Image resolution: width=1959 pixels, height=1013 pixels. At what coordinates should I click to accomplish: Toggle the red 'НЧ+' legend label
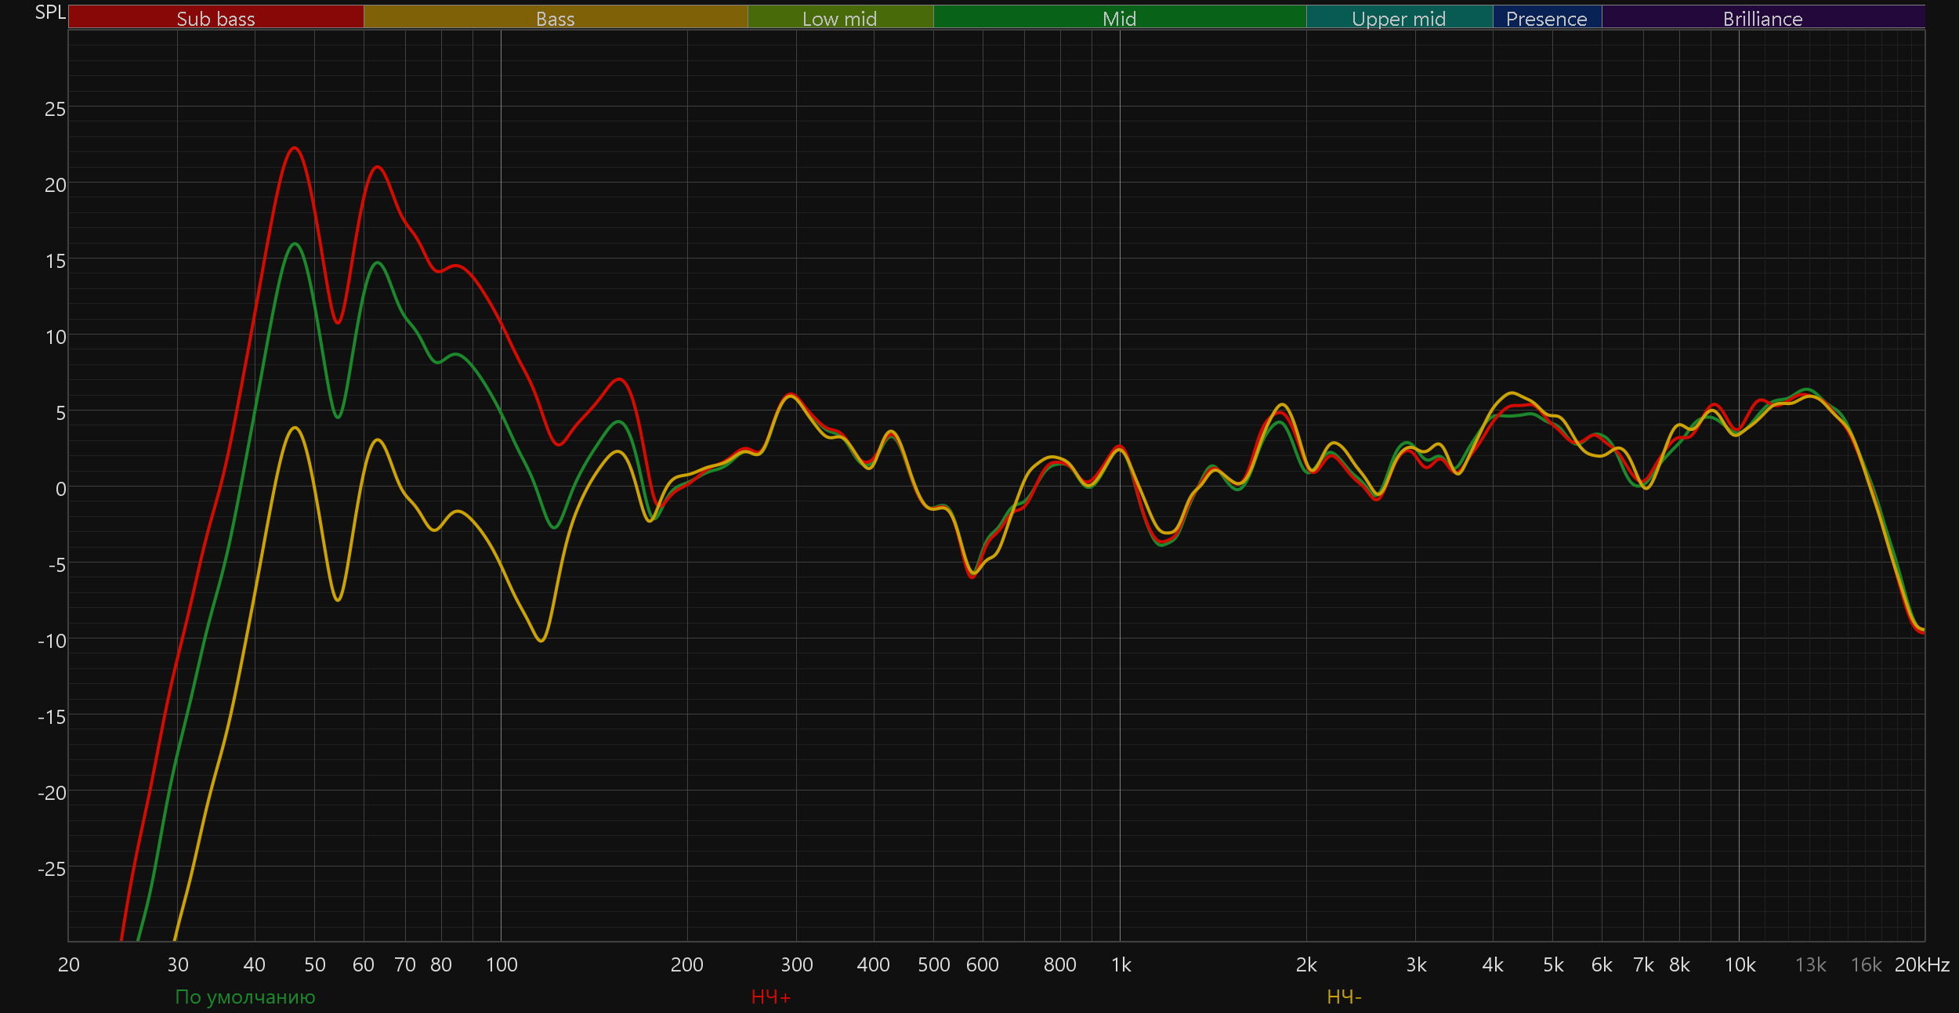click(x=771, y=997)
